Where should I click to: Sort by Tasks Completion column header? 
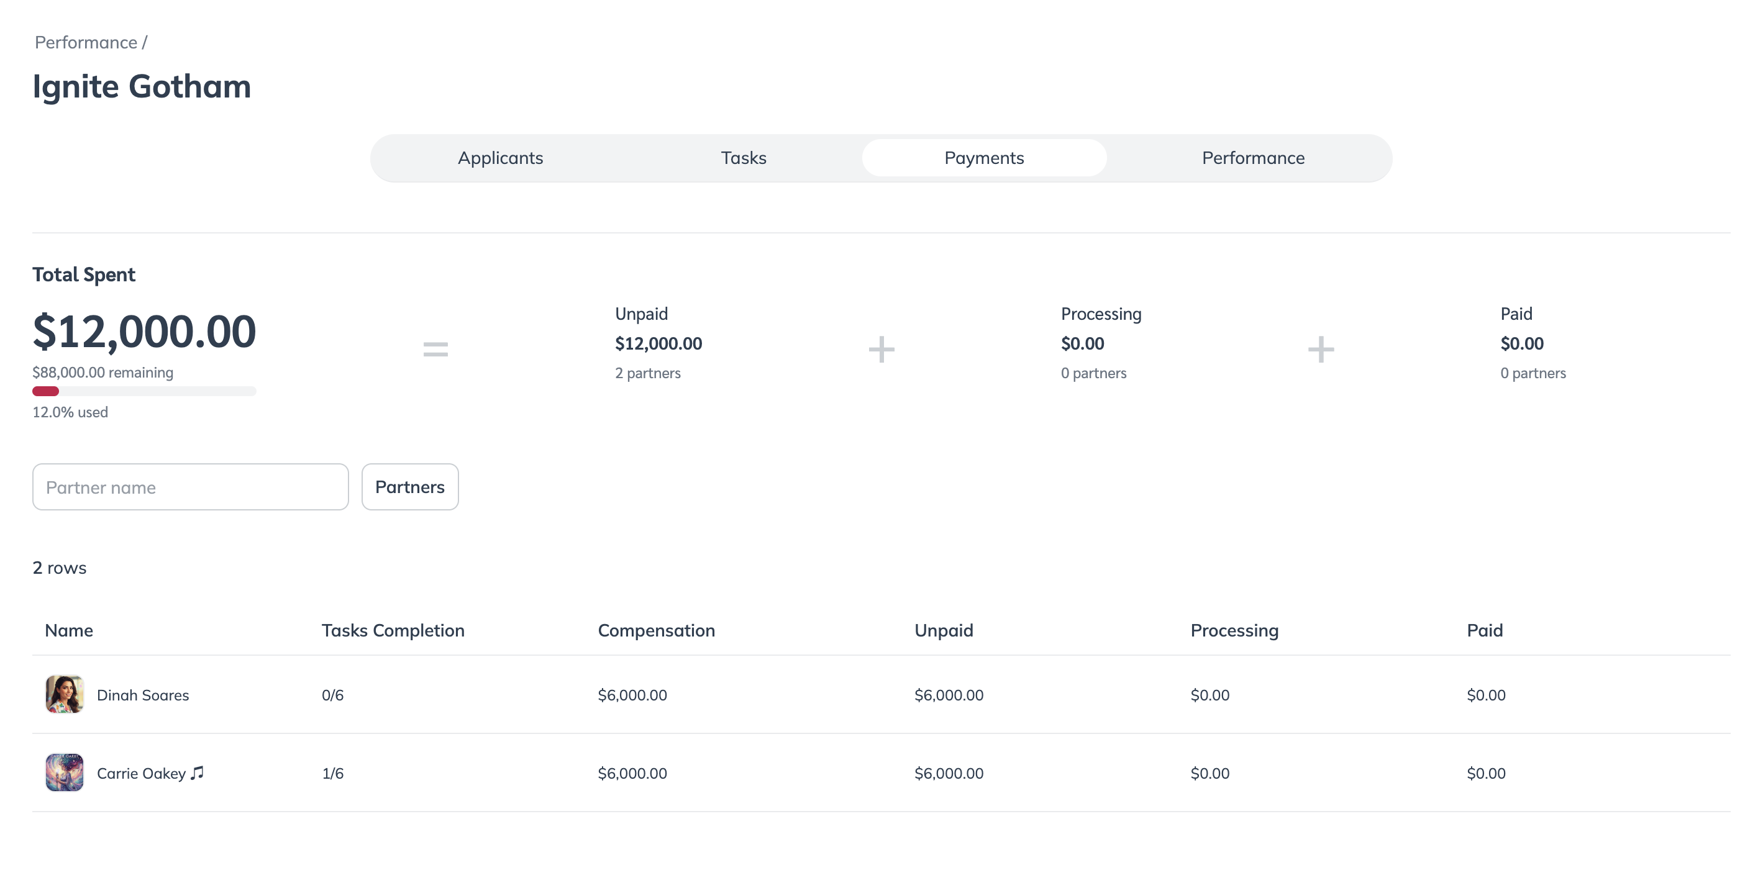click(x=393, y=630)
